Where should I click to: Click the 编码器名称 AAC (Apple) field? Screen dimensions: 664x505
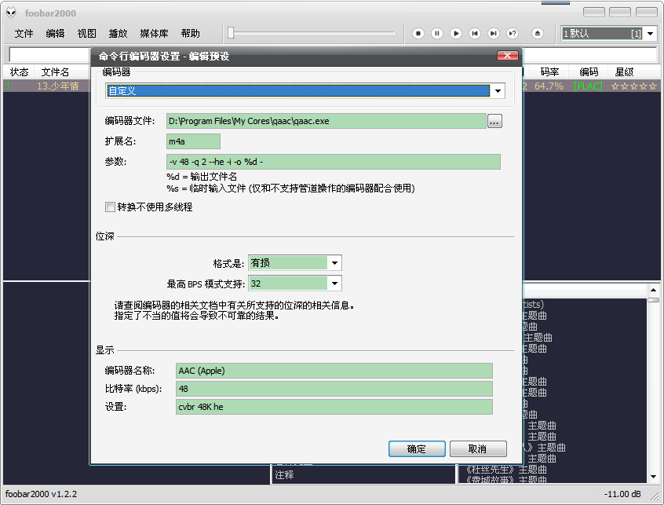pyautogui.click(x=334, y=371)
